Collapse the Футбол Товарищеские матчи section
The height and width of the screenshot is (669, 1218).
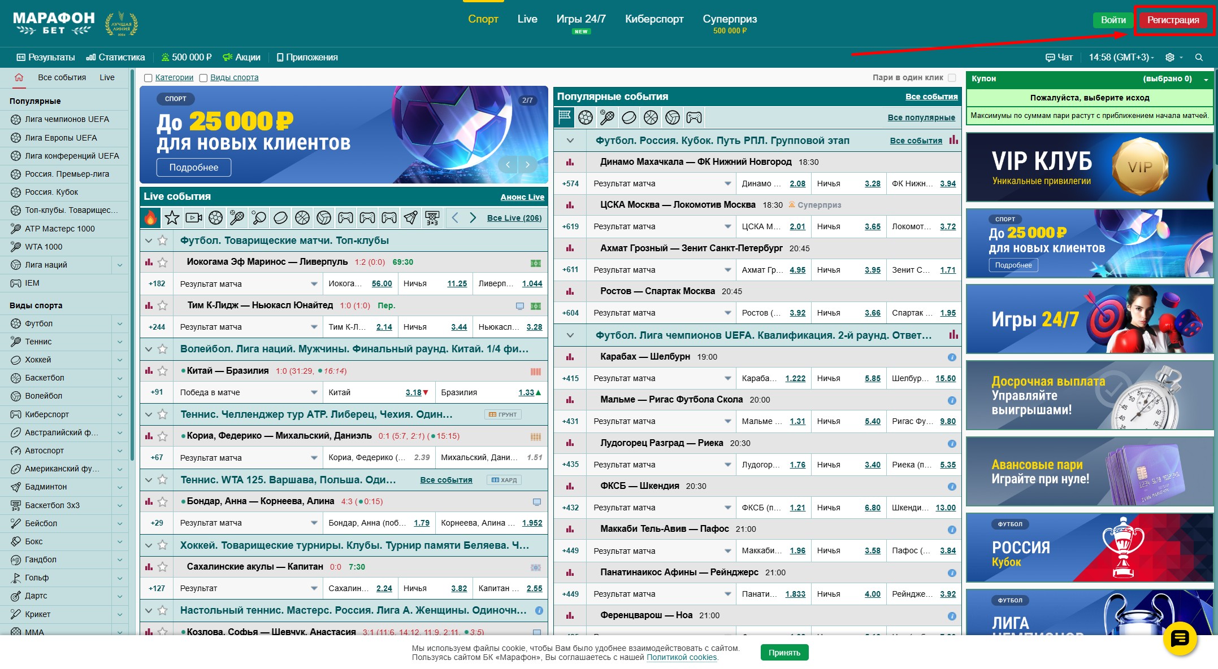tap(149, 241)
